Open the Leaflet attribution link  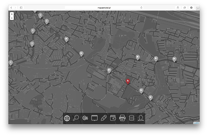pos(196,123)
